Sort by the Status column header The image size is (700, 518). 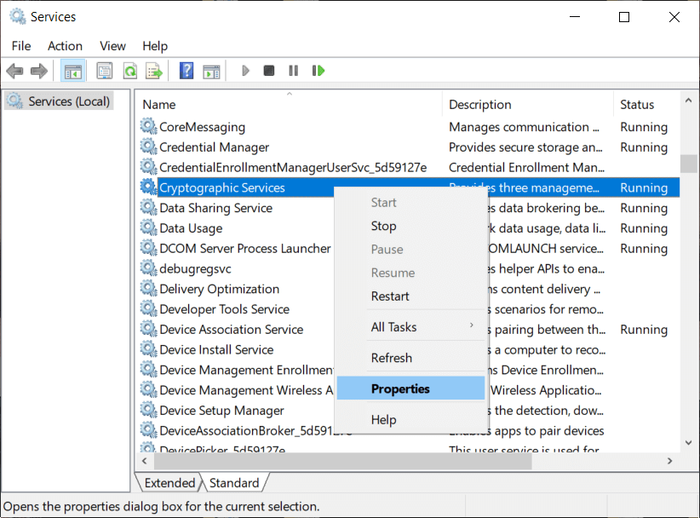pyautogui.click(x=647, y=105)
